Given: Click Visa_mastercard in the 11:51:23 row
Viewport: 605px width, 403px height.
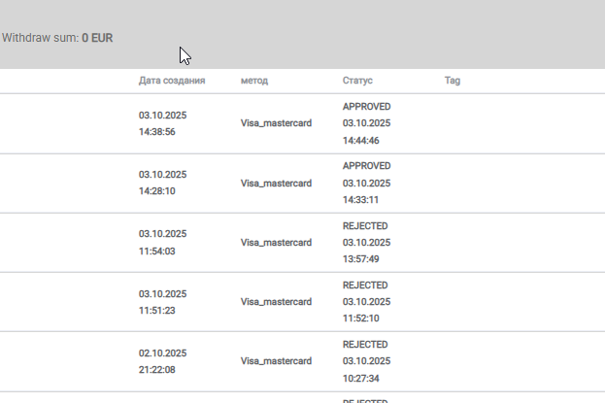Looking at the screenshot, I should [276, 302].
